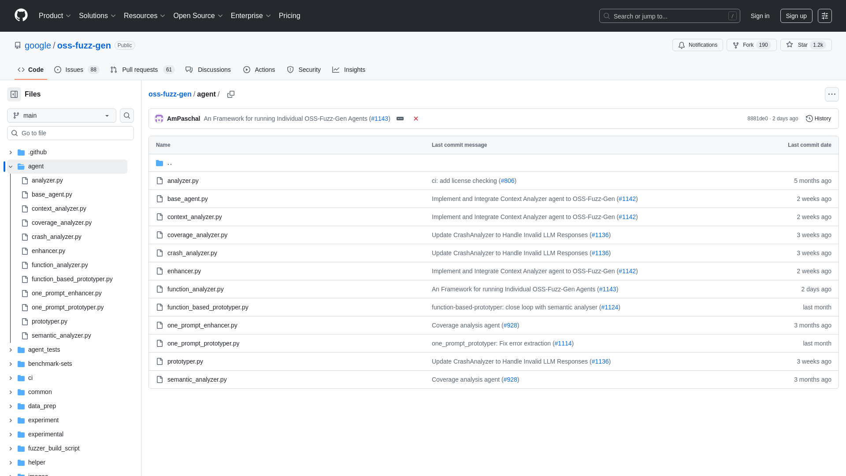Expand the experimental folder in the tree

[11, 435]
